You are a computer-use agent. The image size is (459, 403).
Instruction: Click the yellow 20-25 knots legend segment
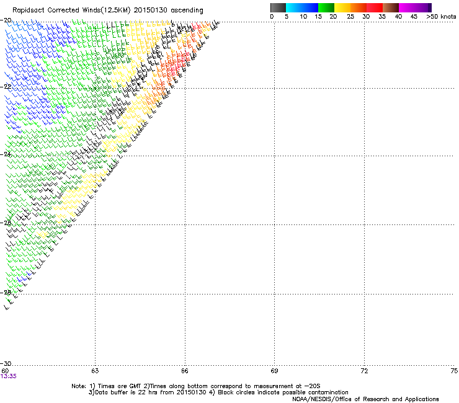pyautogui.click(x=342, y=7)
